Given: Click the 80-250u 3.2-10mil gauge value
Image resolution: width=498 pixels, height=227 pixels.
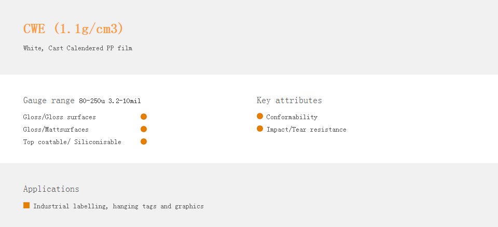Looking at the screenshot, I should click(x=110, y=101).
